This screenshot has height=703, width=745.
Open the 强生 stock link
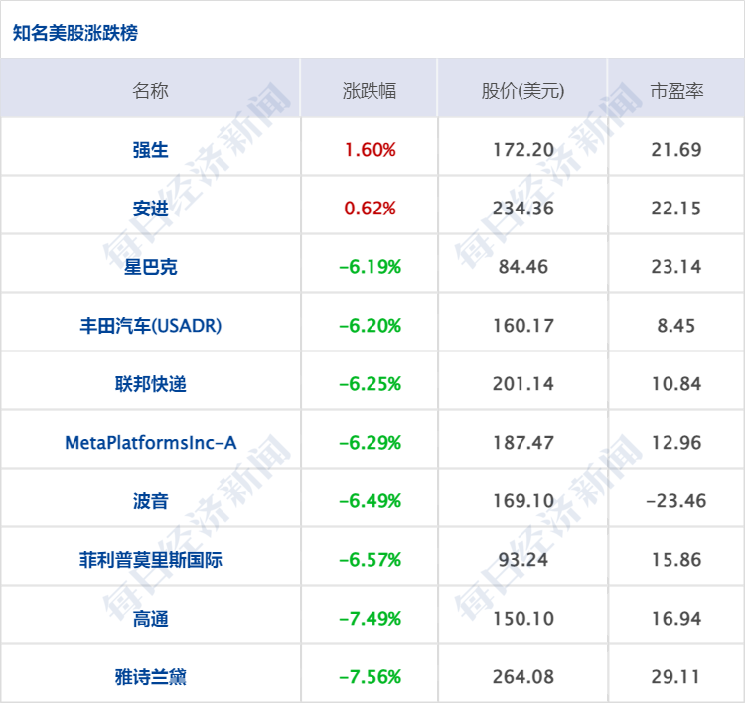coord(151,150)
